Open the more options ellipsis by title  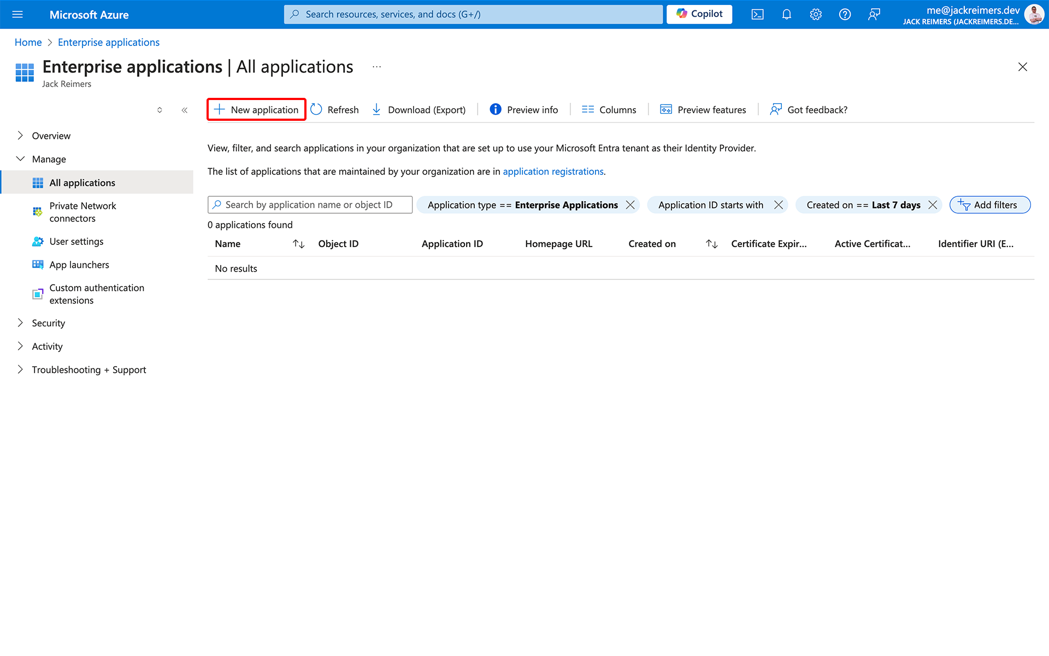[x=376, y=67]
